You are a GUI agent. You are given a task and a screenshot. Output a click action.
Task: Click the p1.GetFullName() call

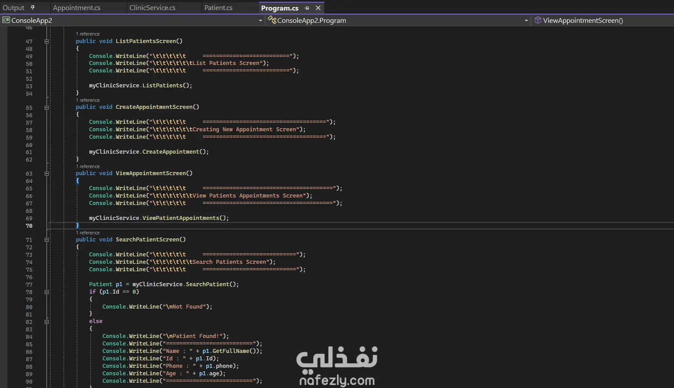[230, 351]
